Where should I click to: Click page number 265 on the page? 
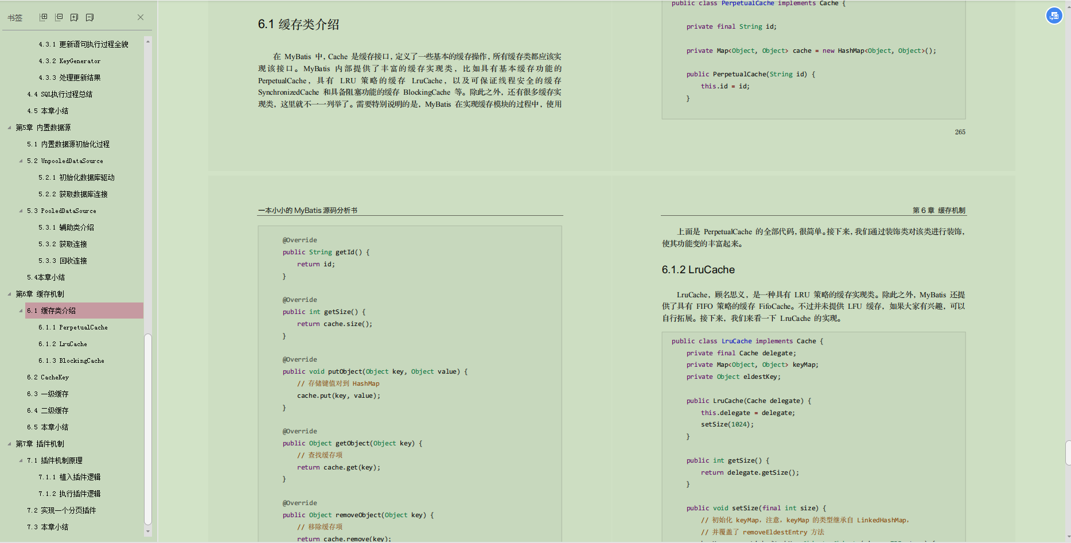click(960, 132)
